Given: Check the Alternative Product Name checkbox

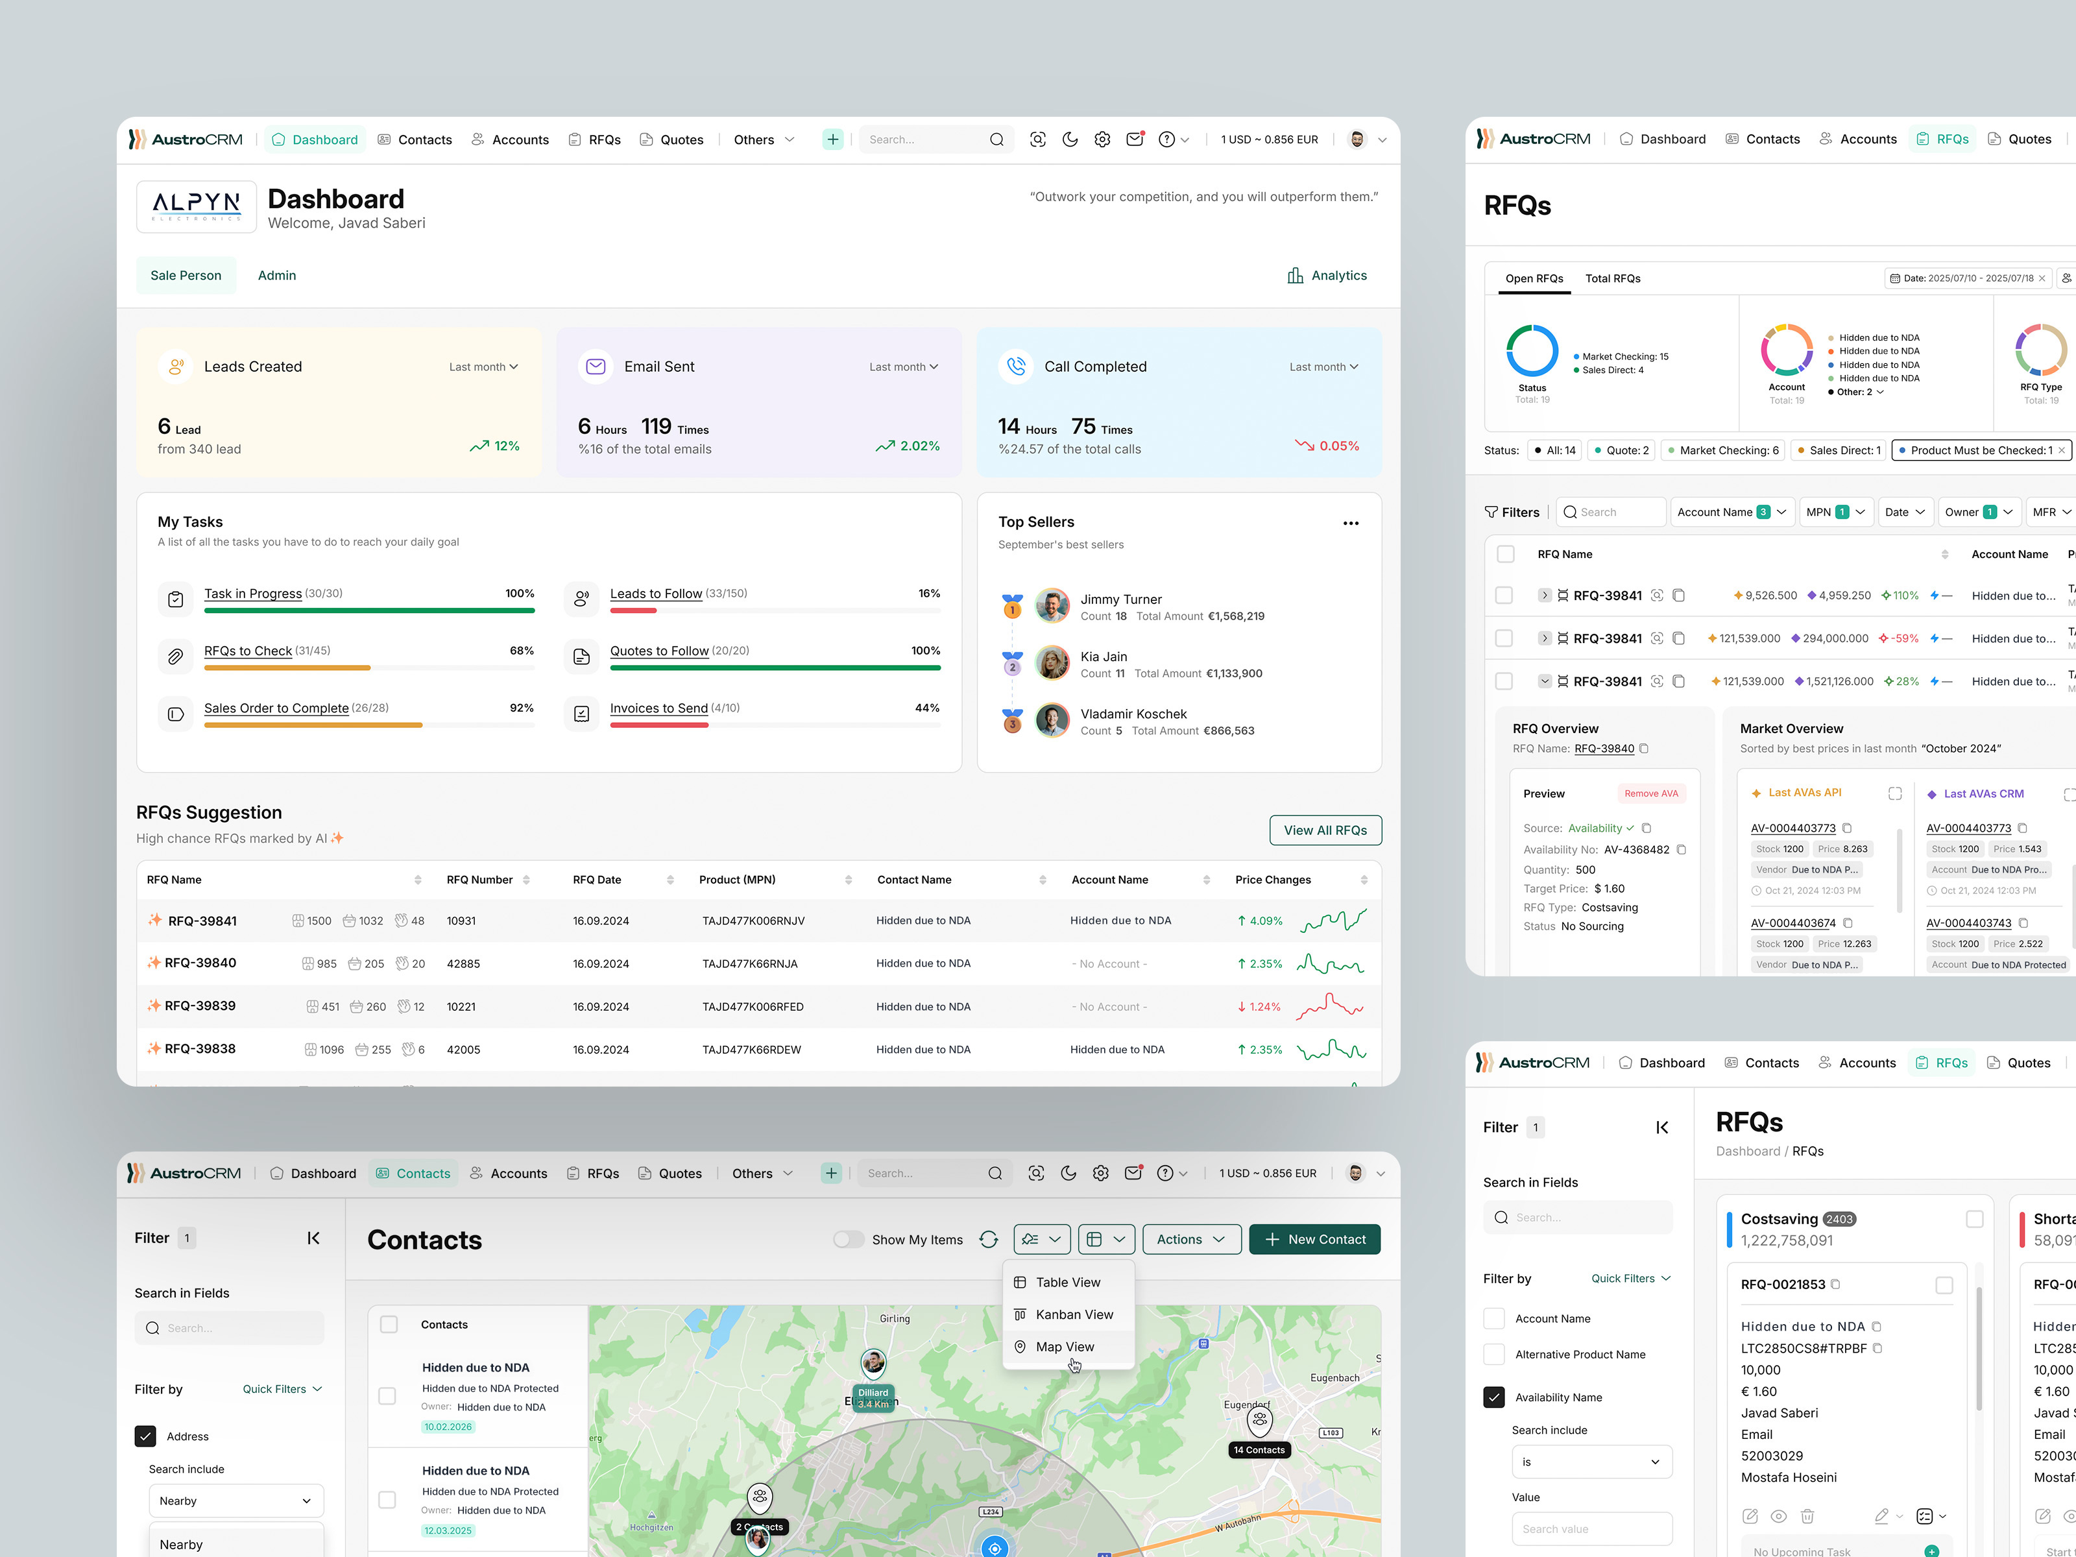Looking at the screenshot, I should tap(1494, 1355).
